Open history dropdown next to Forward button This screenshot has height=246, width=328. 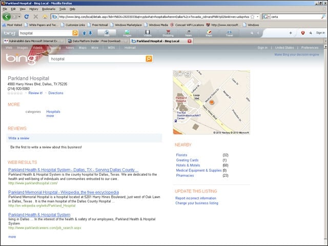click(19, 16)
